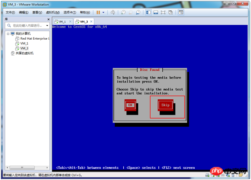251x180 pixels.
Task: Open the 选项卡(T) menu
Action: 70,13
